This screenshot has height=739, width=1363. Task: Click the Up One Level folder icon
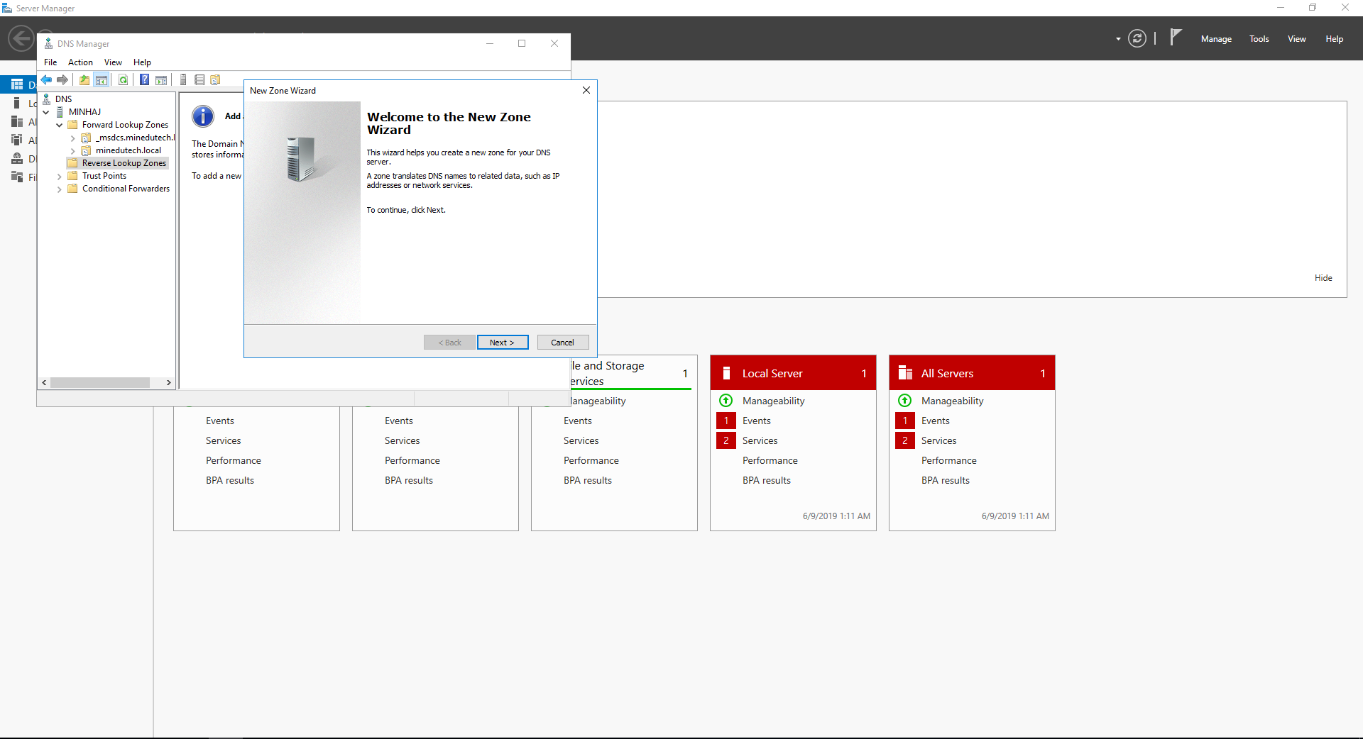(84, 80)
